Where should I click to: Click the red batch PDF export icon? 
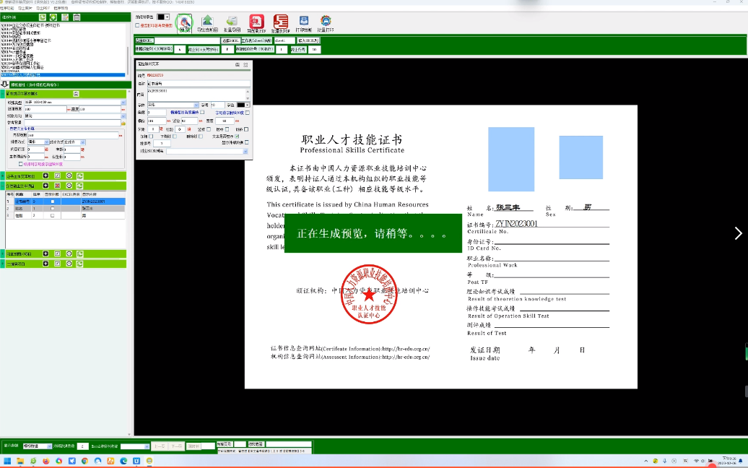(x=280, y=23)
